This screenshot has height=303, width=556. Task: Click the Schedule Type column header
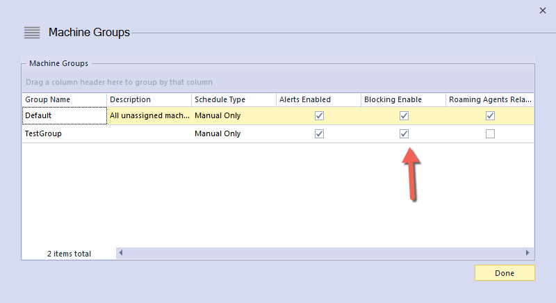coord(234,99)
